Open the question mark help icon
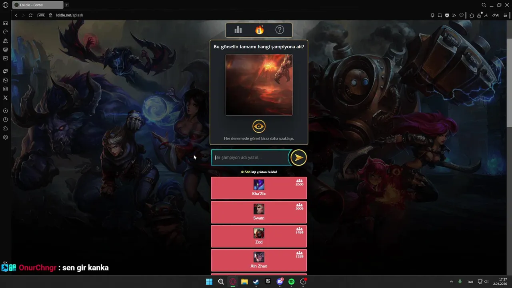 [x=280, y=30]
